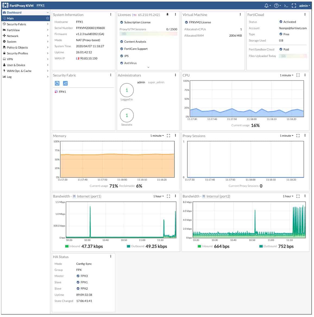Expand Internal (port2) bandwidth widget
The width and height of the screenshot is (314, 317).
coord(298,196)
